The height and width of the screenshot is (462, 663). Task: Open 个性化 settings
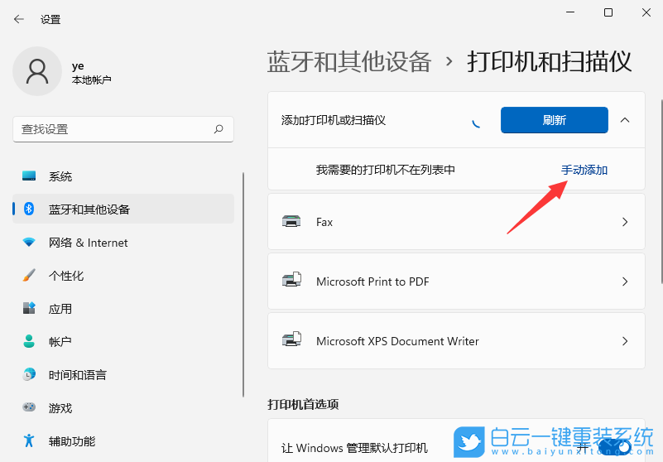123,276
